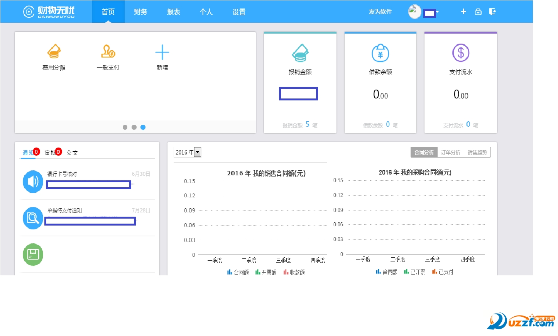Go to the second shortcut carousel page dot
The height and width of the screenshot is (336, 558).
click(134, 127)
